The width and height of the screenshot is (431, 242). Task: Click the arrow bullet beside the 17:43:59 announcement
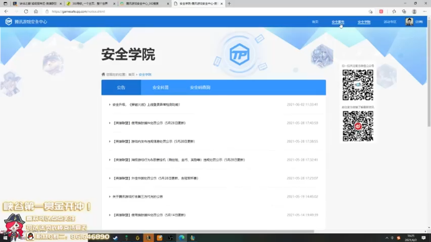(109, 123)
